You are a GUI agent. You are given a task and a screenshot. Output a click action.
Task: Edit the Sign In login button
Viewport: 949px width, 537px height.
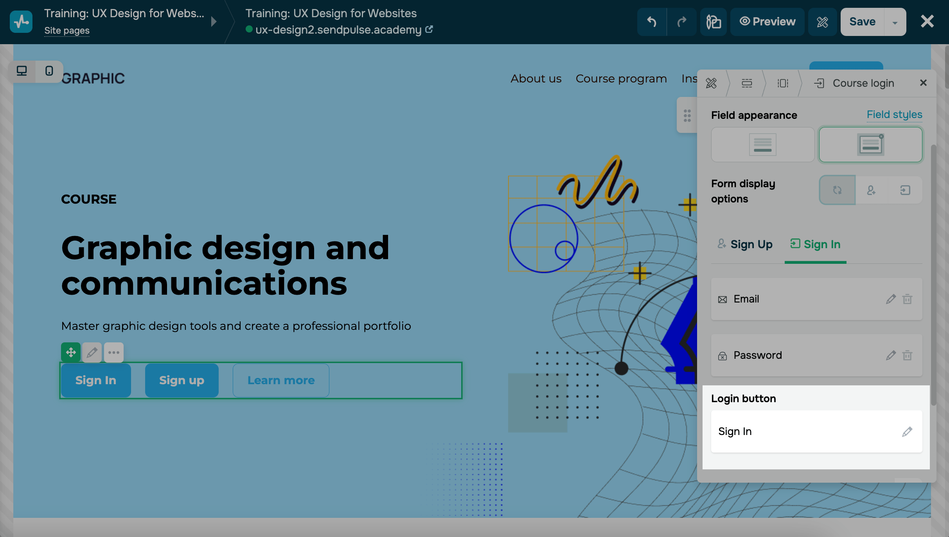click(907, 432)
